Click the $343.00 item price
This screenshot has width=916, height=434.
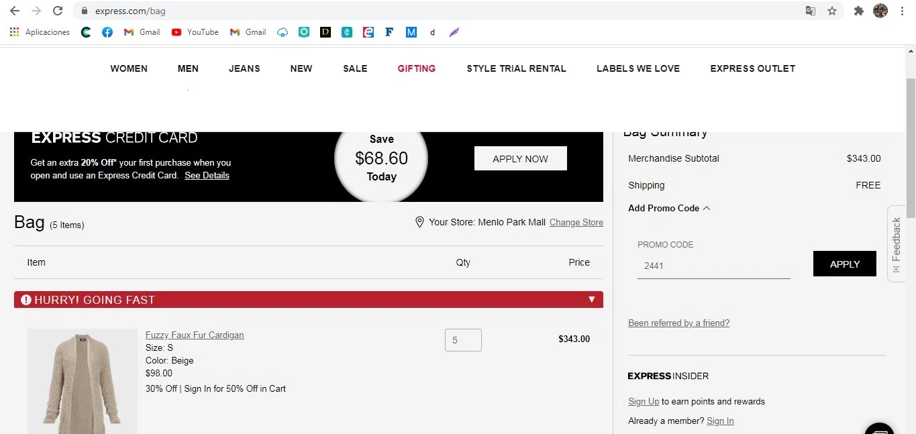[x=574, y=339]
